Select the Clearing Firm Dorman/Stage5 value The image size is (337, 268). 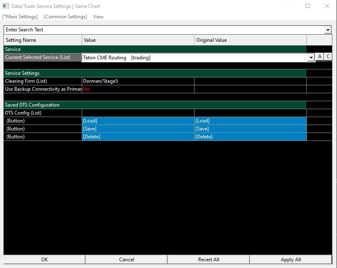(x=138, y=81)
